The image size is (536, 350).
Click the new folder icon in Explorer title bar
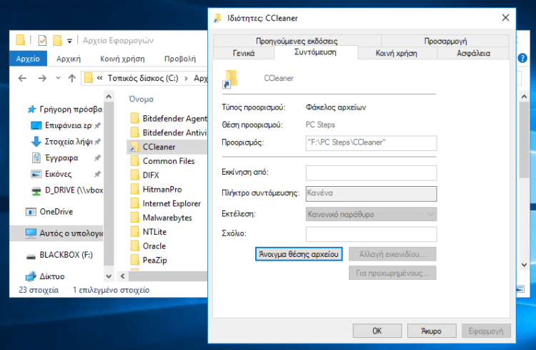click(x=57, y=40)
